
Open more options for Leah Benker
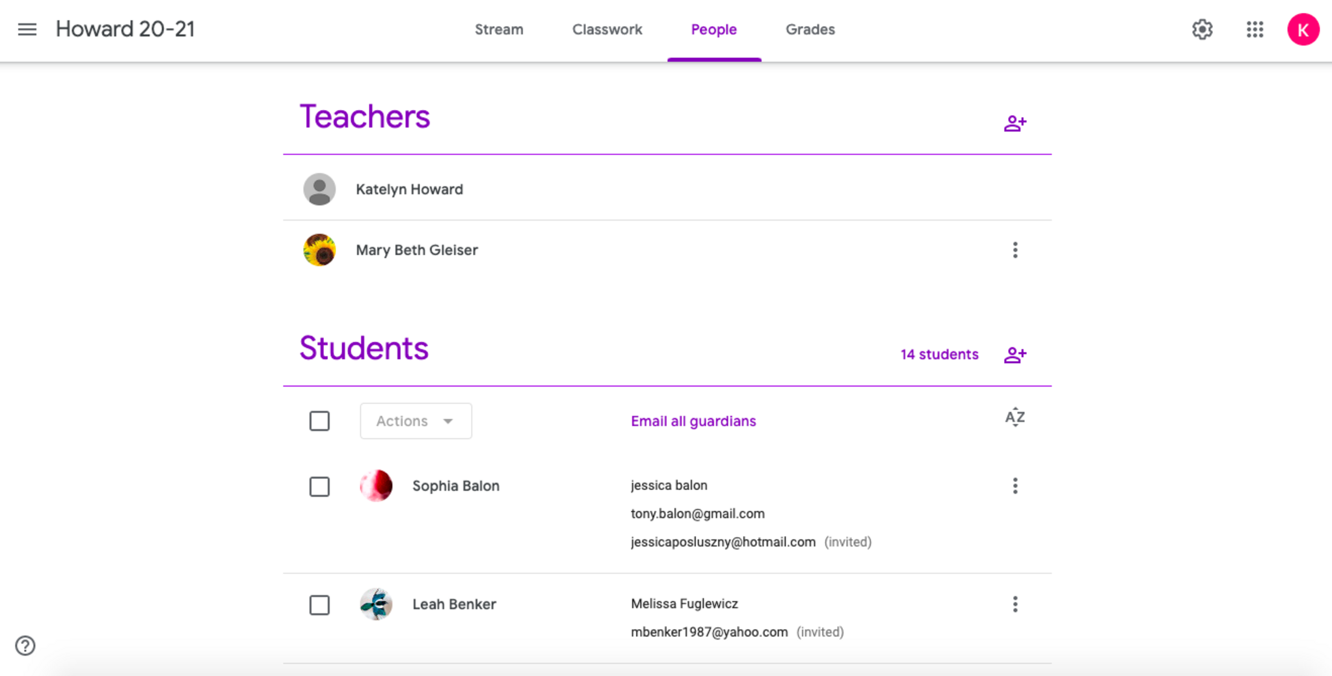[1015, 604]
